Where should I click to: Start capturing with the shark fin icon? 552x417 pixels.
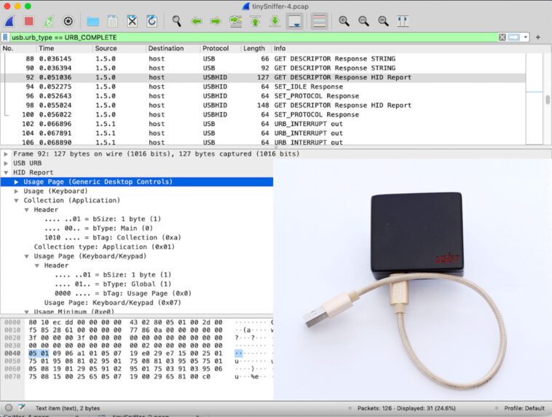[9, 21]
